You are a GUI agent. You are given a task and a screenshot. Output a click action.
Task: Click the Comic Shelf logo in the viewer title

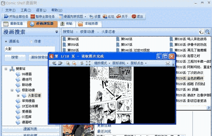point(51,56)
